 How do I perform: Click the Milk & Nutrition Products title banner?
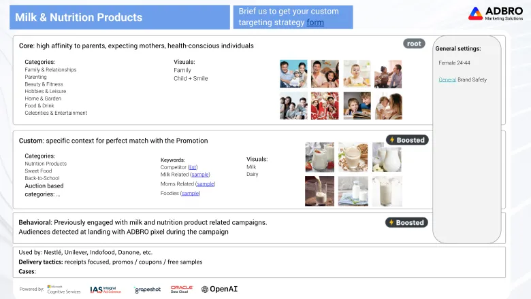[120, 17]
